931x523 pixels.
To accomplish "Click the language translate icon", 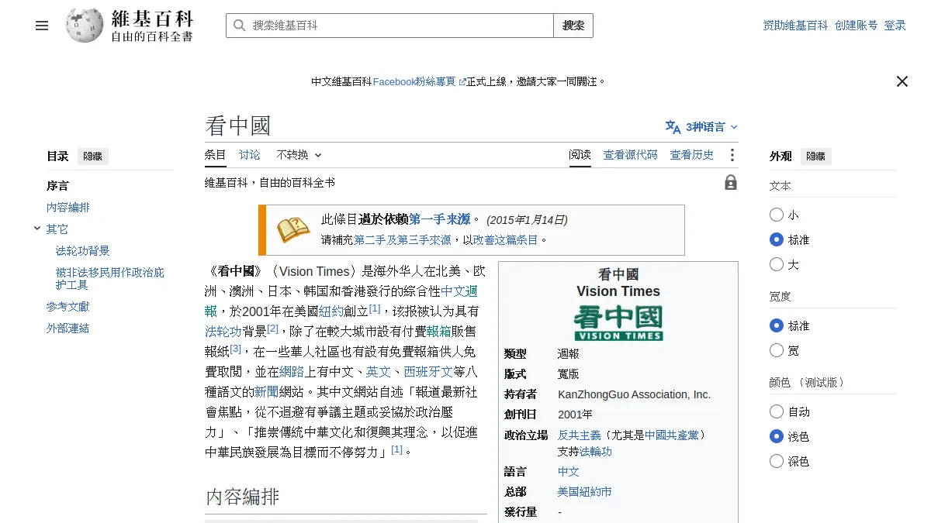I will click(673, 127).
